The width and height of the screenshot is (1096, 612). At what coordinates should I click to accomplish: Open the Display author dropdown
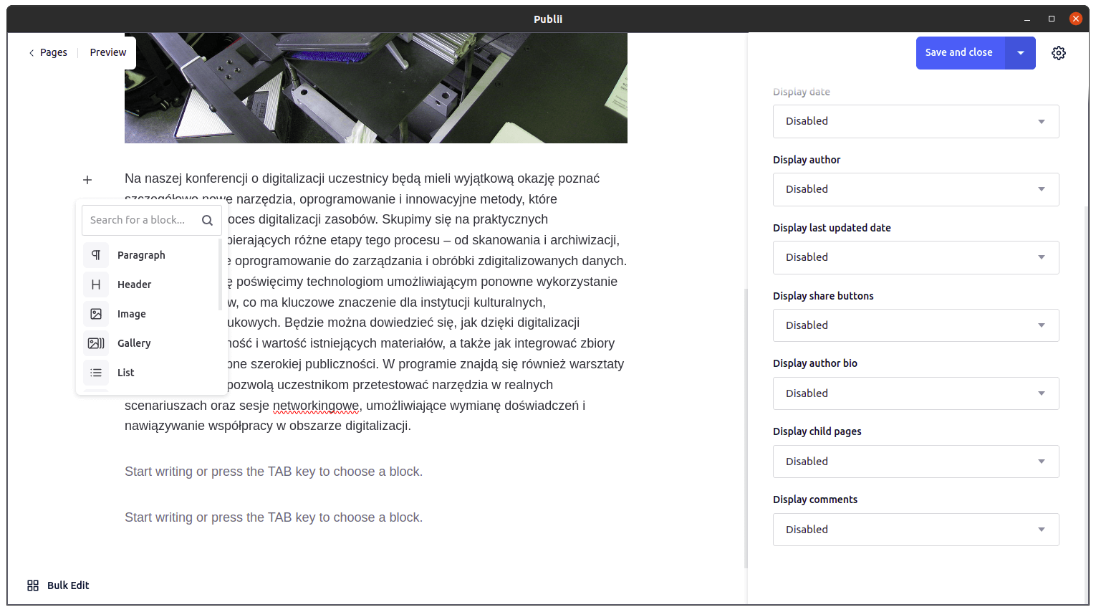915,189
